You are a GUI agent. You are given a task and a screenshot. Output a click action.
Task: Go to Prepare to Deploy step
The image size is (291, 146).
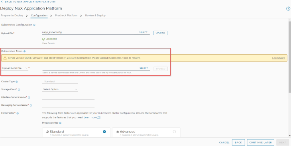point(12,16)
